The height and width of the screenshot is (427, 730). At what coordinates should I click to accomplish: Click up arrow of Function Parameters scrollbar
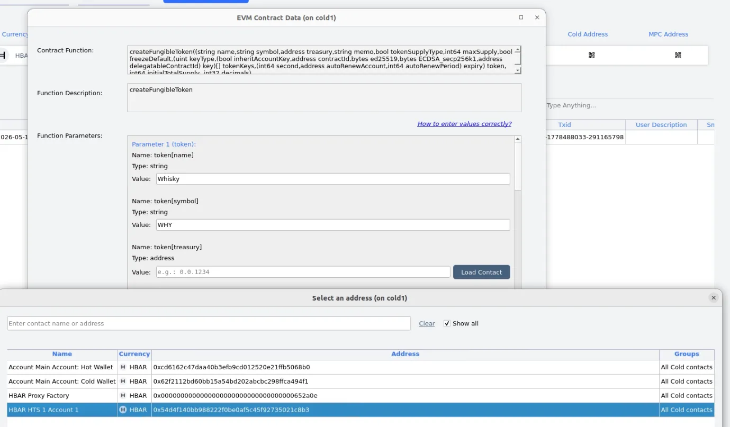pos(518,139)
